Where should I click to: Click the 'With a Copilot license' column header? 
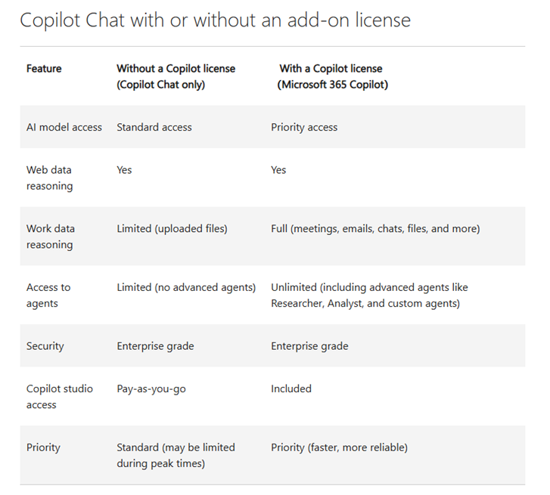[331, 76]
